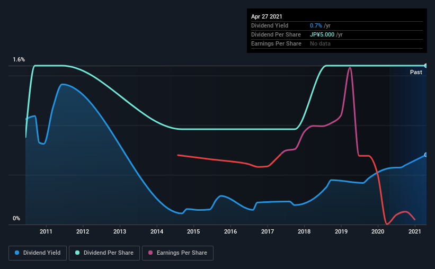Toggle the Dividend Yield legend button
Screen dimensions: 435x269
click(x=38, y=253)
